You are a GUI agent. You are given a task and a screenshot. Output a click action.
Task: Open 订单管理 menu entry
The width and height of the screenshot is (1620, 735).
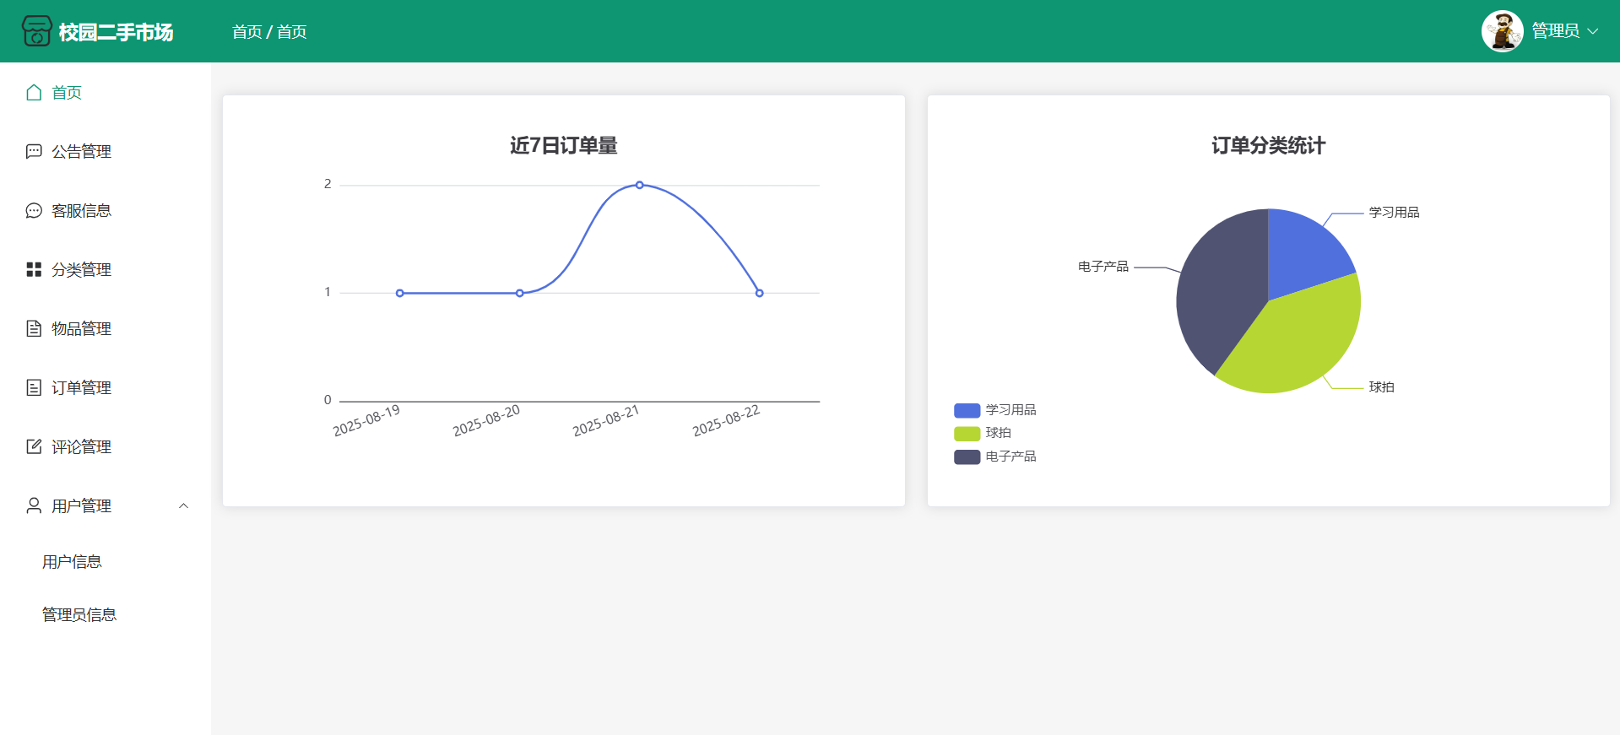point(106,388)
